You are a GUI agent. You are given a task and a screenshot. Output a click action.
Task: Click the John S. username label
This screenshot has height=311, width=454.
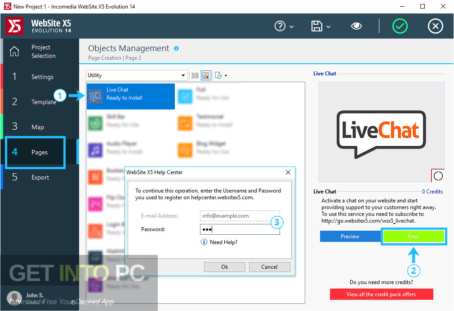pyautogui.click(x=35, y=295)
